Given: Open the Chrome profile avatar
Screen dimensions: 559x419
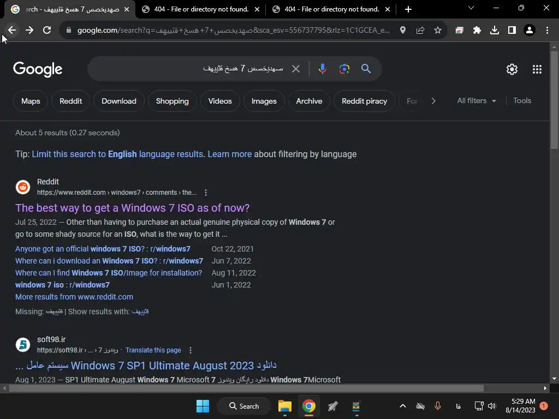Looking at the screenshot, I should 530,31.
